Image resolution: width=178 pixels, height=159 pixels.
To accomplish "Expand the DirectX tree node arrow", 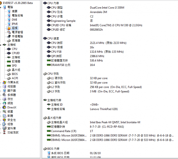I will [1, 108].
